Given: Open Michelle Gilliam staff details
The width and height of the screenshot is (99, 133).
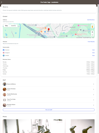Looking at the screenshot, I should 94,105.
